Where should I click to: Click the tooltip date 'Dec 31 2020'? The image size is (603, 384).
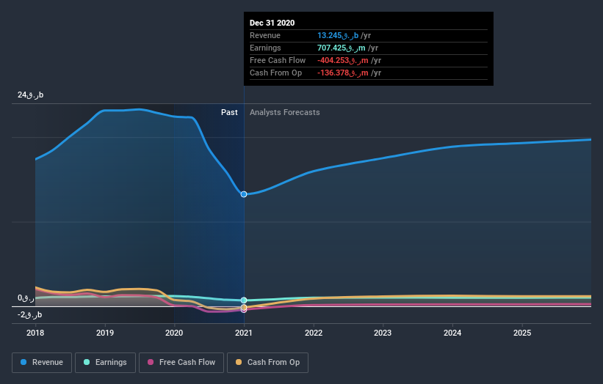[x=272, y=23]
